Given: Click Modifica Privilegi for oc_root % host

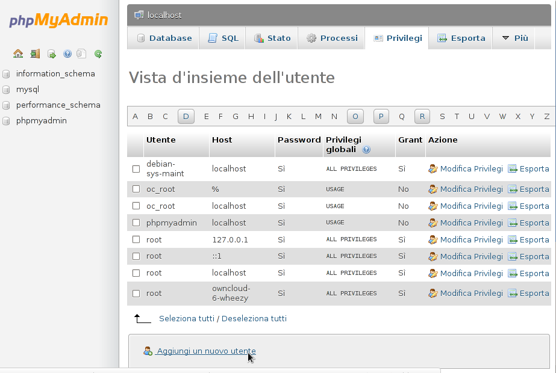Looking at the screenshot, I should (471, 189).
